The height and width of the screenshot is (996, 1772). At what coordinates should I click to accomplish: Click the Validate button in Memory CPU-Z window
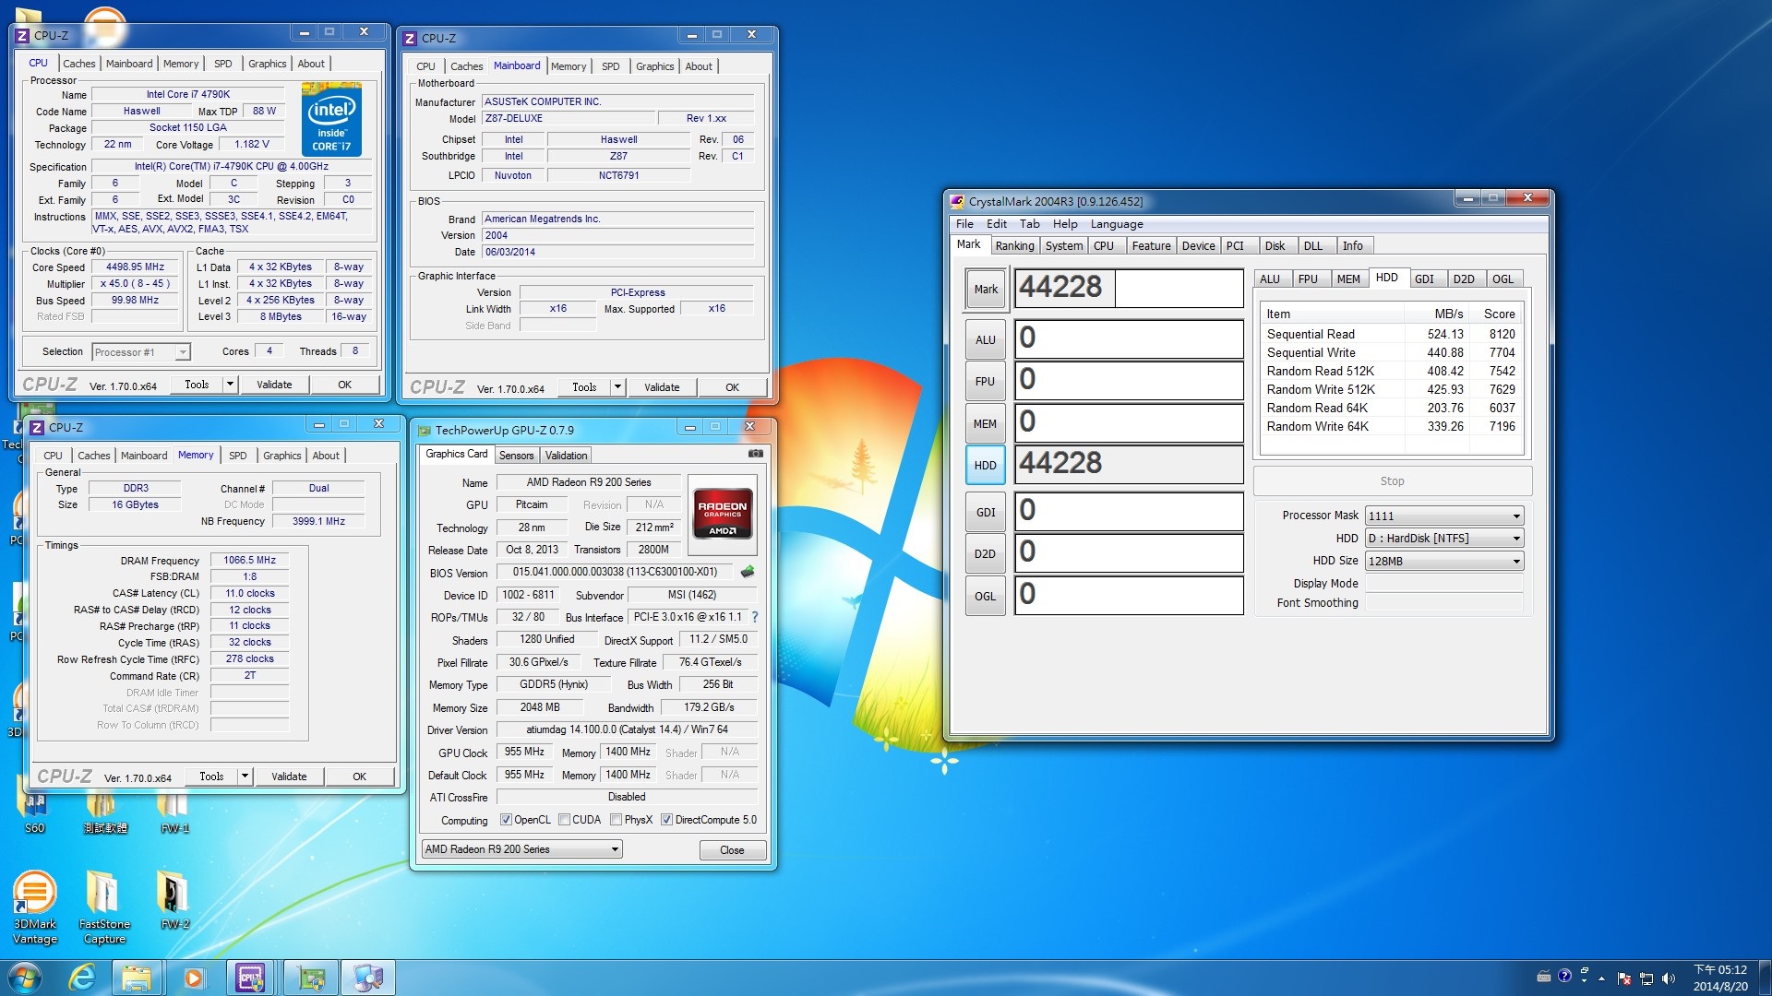point(289,777)
